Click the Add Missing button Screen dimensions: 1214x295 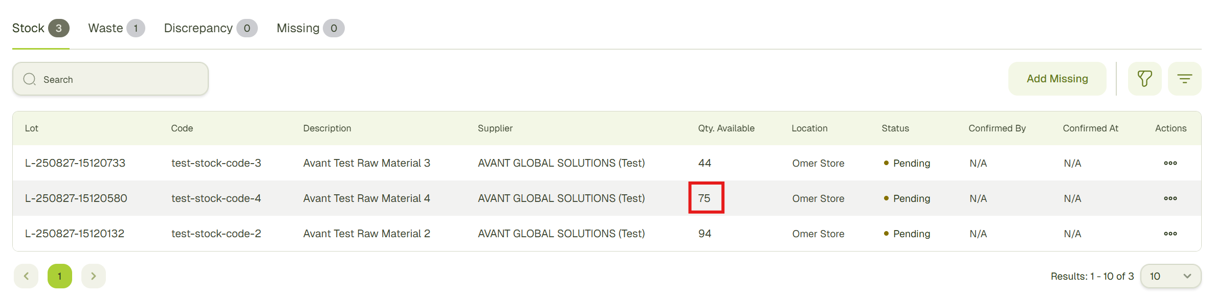[1057, 79]
